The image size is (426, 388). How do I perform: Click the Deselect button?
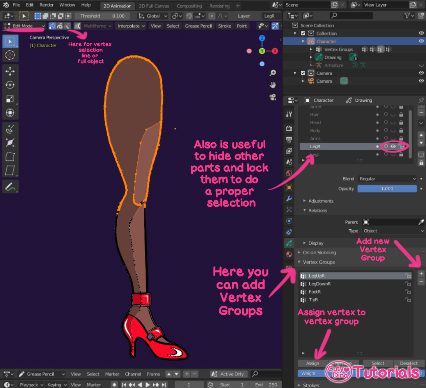[408, 363]
